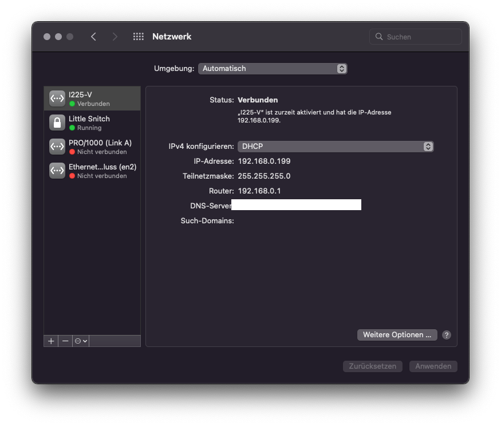Open Weitere Optionen advanced settings
The width and height of the screenshot is (501, 426).
click(397, 335)
